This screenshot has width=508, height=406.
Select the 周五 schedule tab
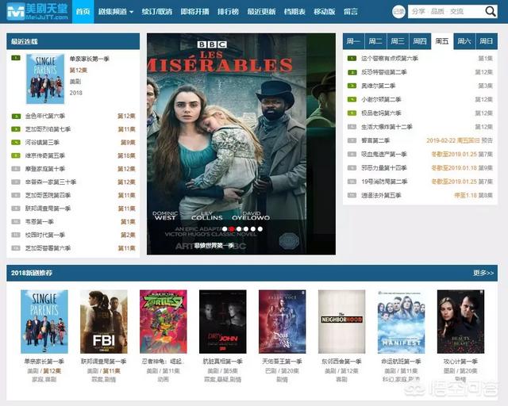coord(442,41)
